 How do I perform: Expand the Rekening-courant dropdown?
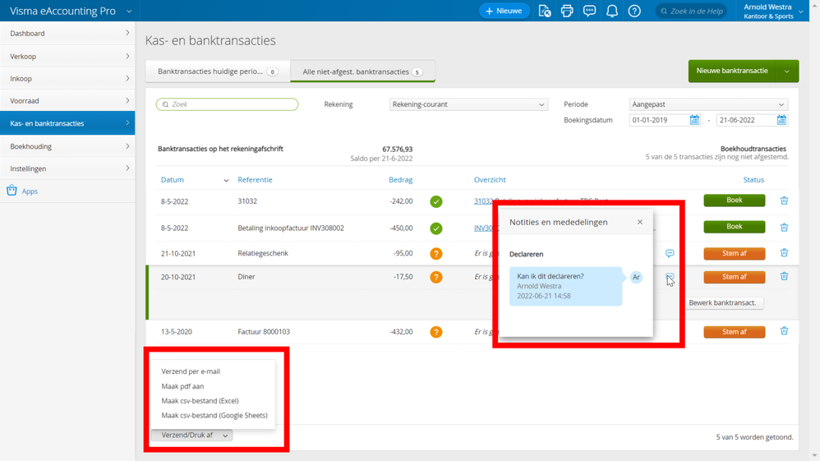pyautogui.click(x=468, y=104)
